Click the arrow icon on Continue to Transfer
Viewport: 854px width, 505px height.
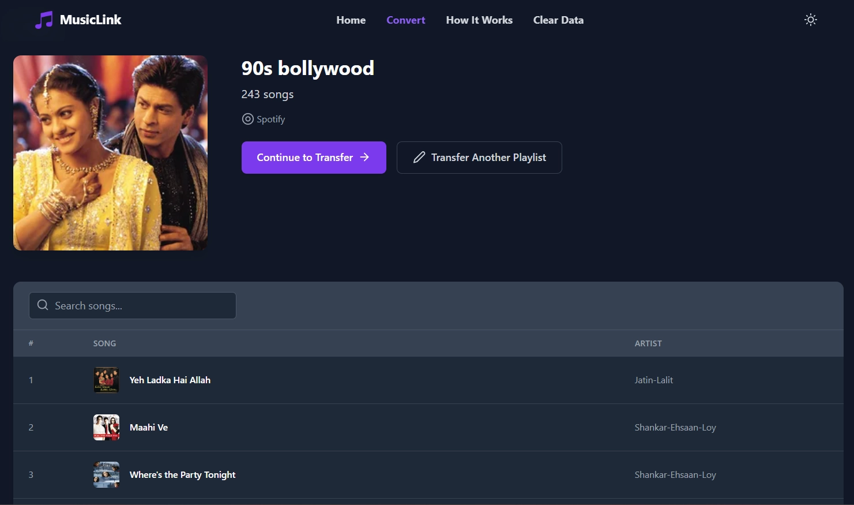click(364, 157)
